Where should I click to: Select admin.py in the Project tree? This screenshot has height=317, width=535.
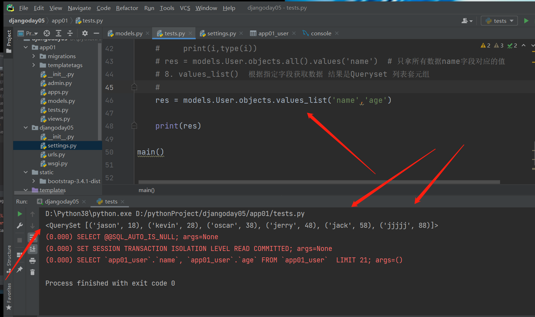(x=60, y=83)
